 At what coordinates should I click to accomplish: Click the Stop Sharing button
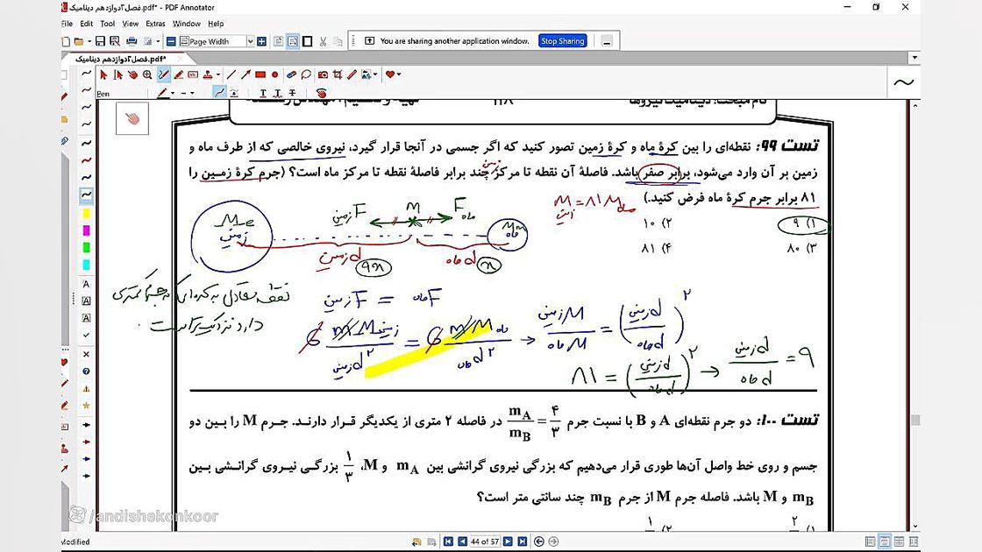tap(562, 41)
